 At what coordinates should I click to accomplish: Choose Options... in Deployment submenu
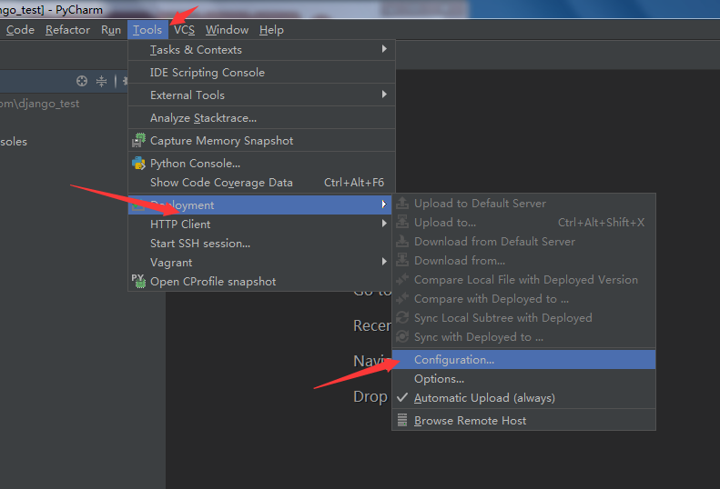523,379
